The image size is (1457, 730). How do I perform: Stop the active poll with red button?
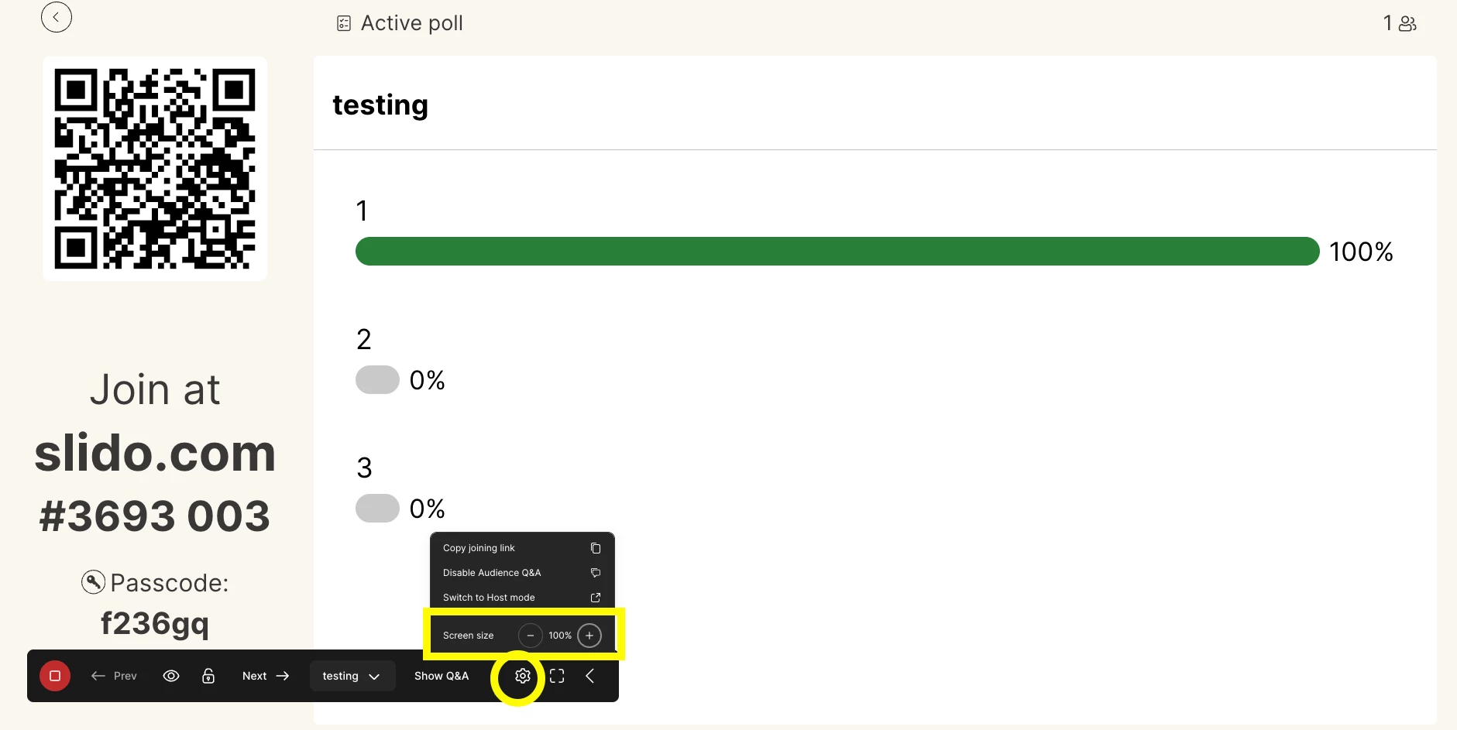tap(55, 676)
